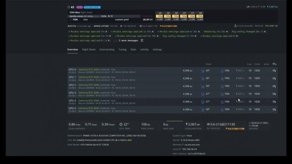292x164 pixels.
Task: Dismiss the Rebooting message
Action: click(x=227, y=31)
